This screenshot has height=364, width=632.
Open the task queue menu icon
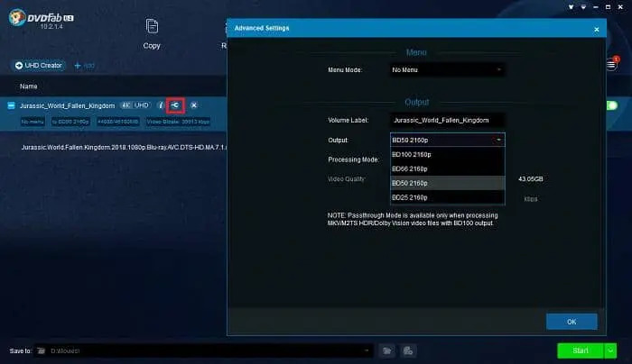(611, 64)
